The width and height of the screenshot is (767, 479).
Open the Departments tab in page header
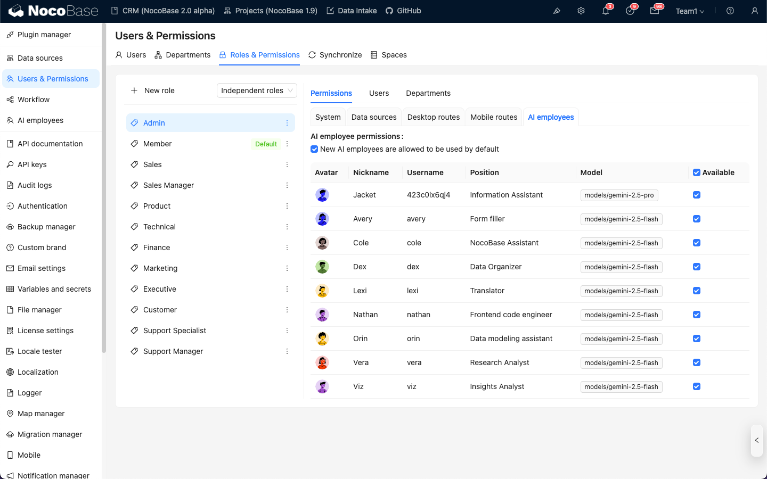(183, 55)
